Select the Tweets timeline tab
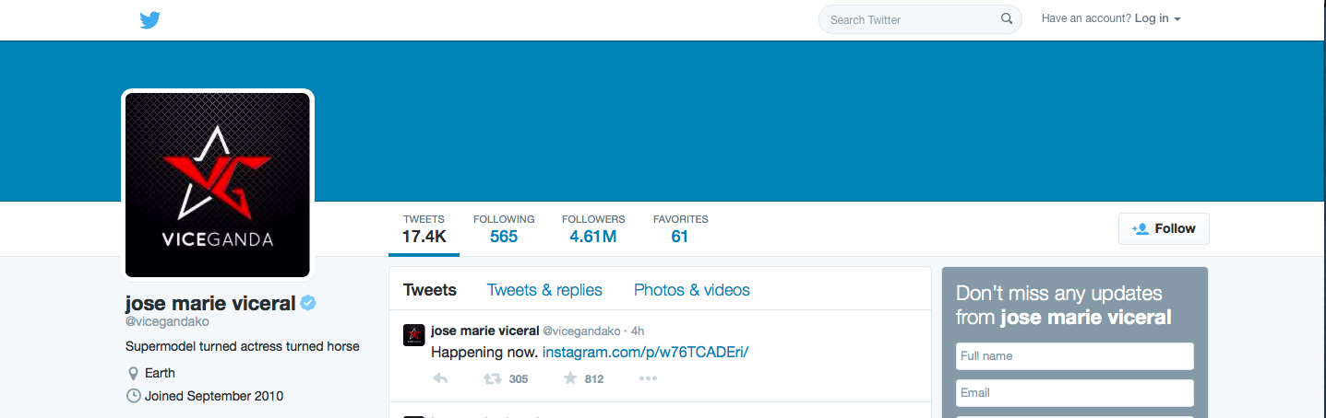1326x418 pixels. 430,290
